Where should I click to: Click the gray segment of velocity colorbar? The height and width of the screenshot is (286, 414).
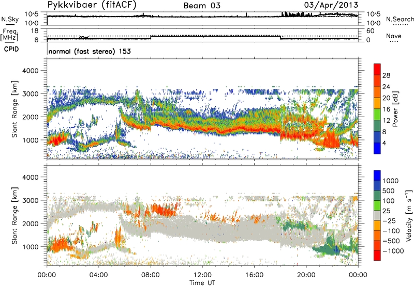[377, 216]
